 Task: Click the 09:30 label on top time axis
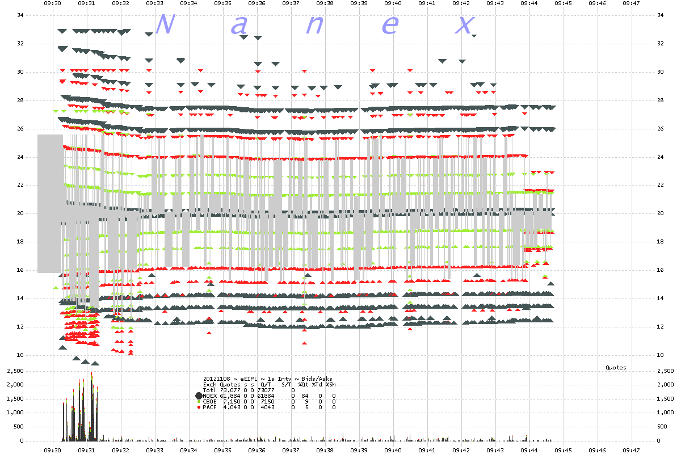tap(52, 3)
